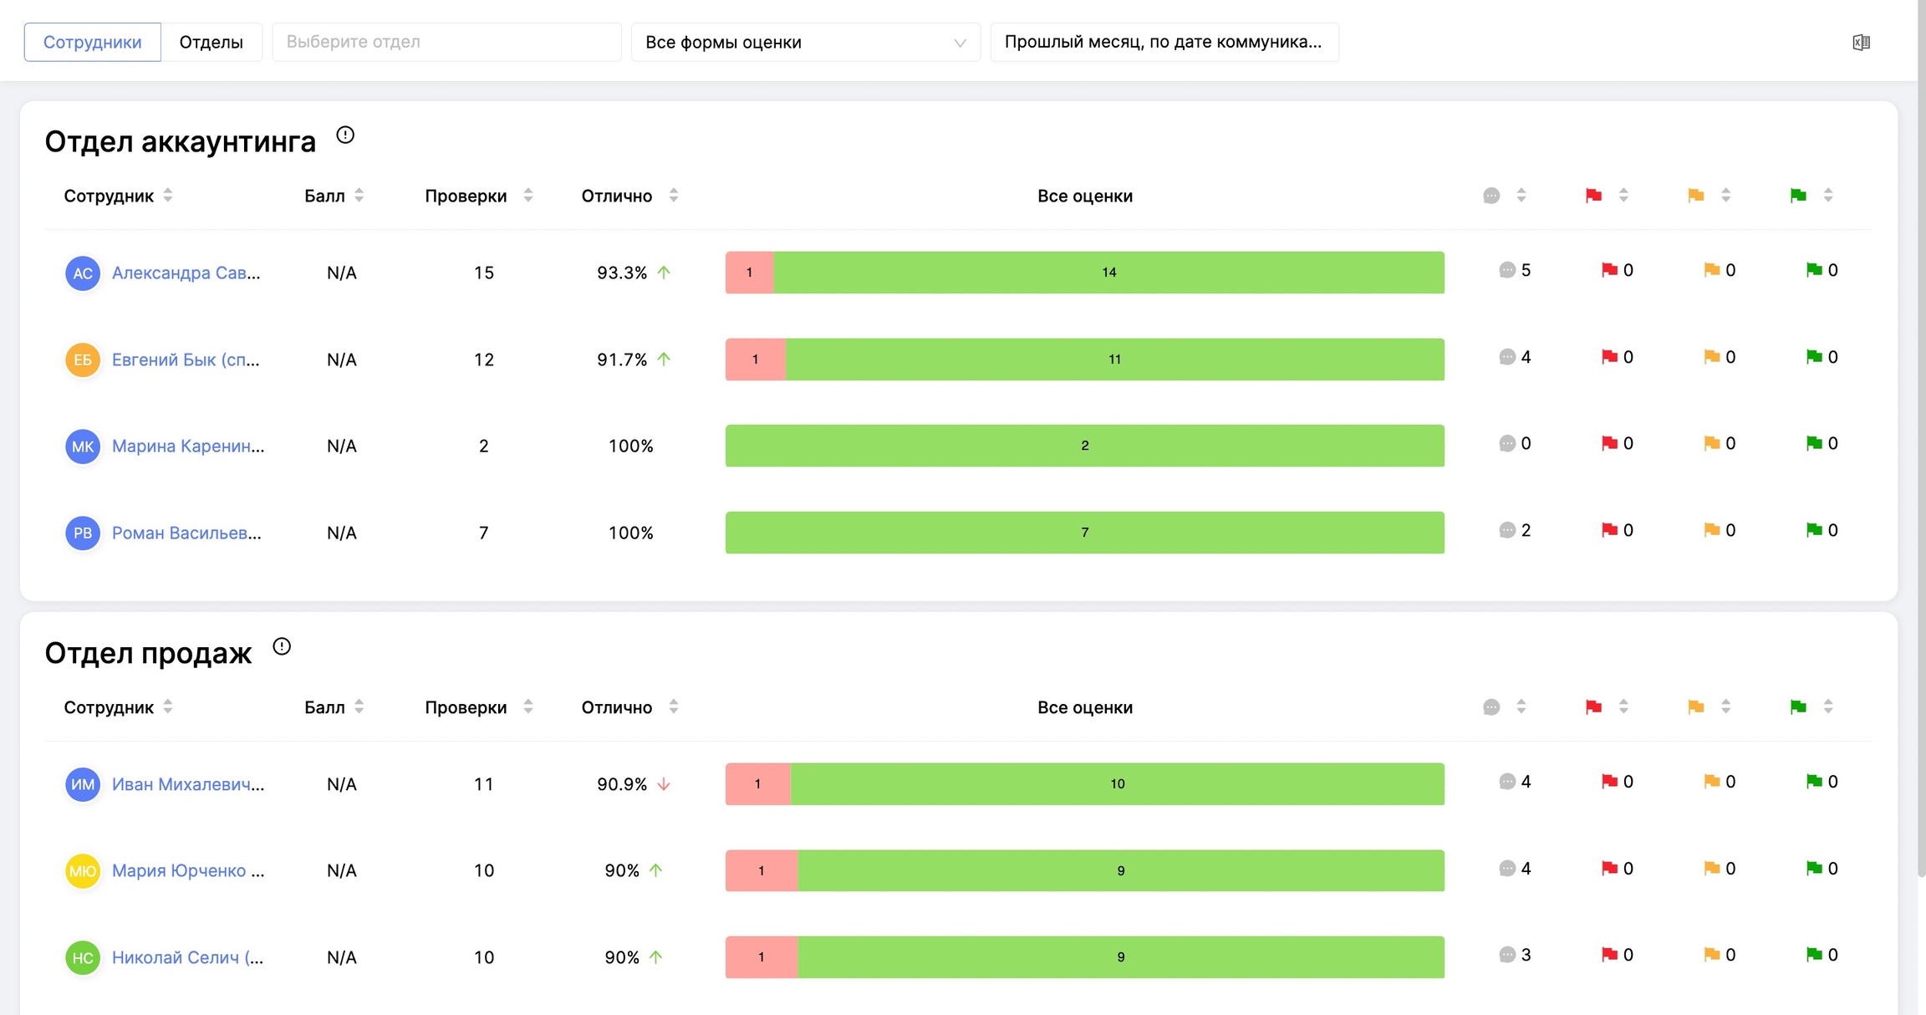Click green flag column header in Отдел продаж
This screenshot has height=1015, width=1926.
[1798, 707]
